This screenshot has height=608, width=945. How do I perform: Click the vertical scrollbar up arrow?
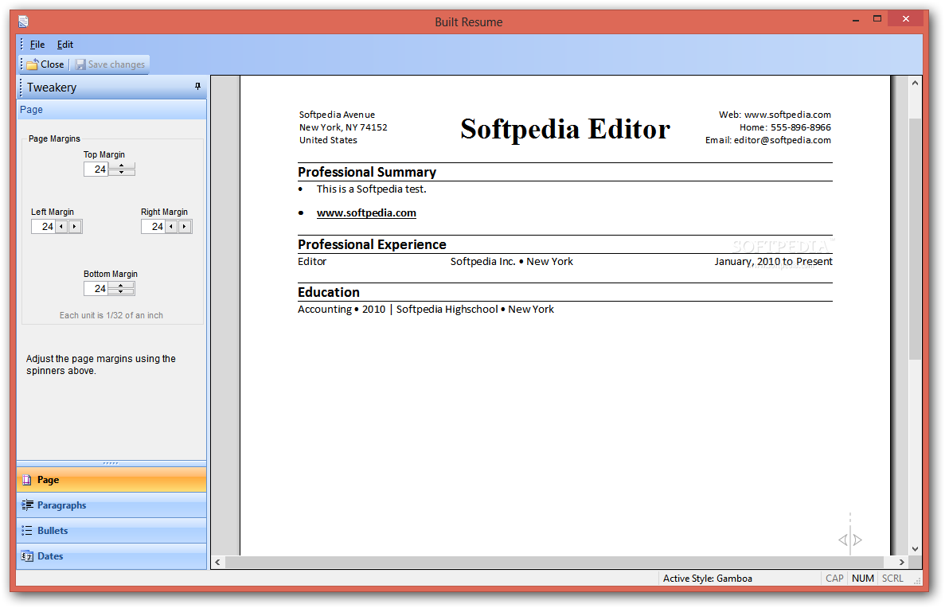(915, 83)
